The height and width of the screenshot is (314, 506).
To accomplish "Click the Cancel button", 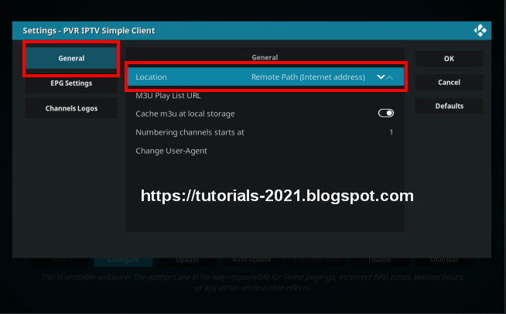I will [449, 82].
